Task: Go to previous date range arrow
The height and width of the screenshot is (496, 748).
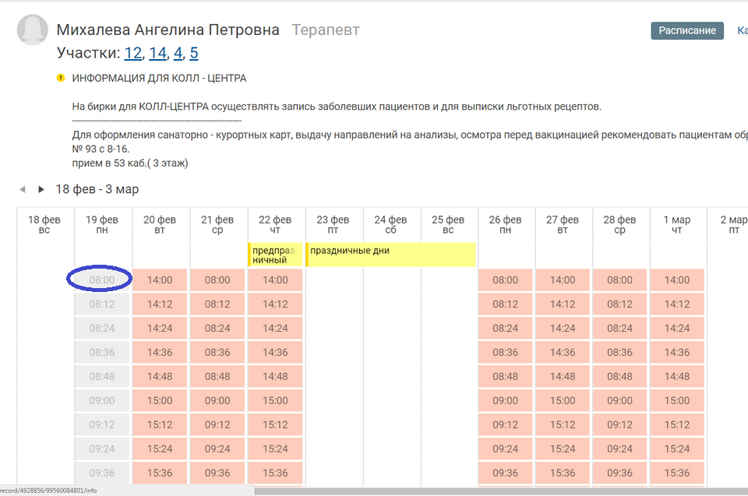Action: (x=22, y=189)
